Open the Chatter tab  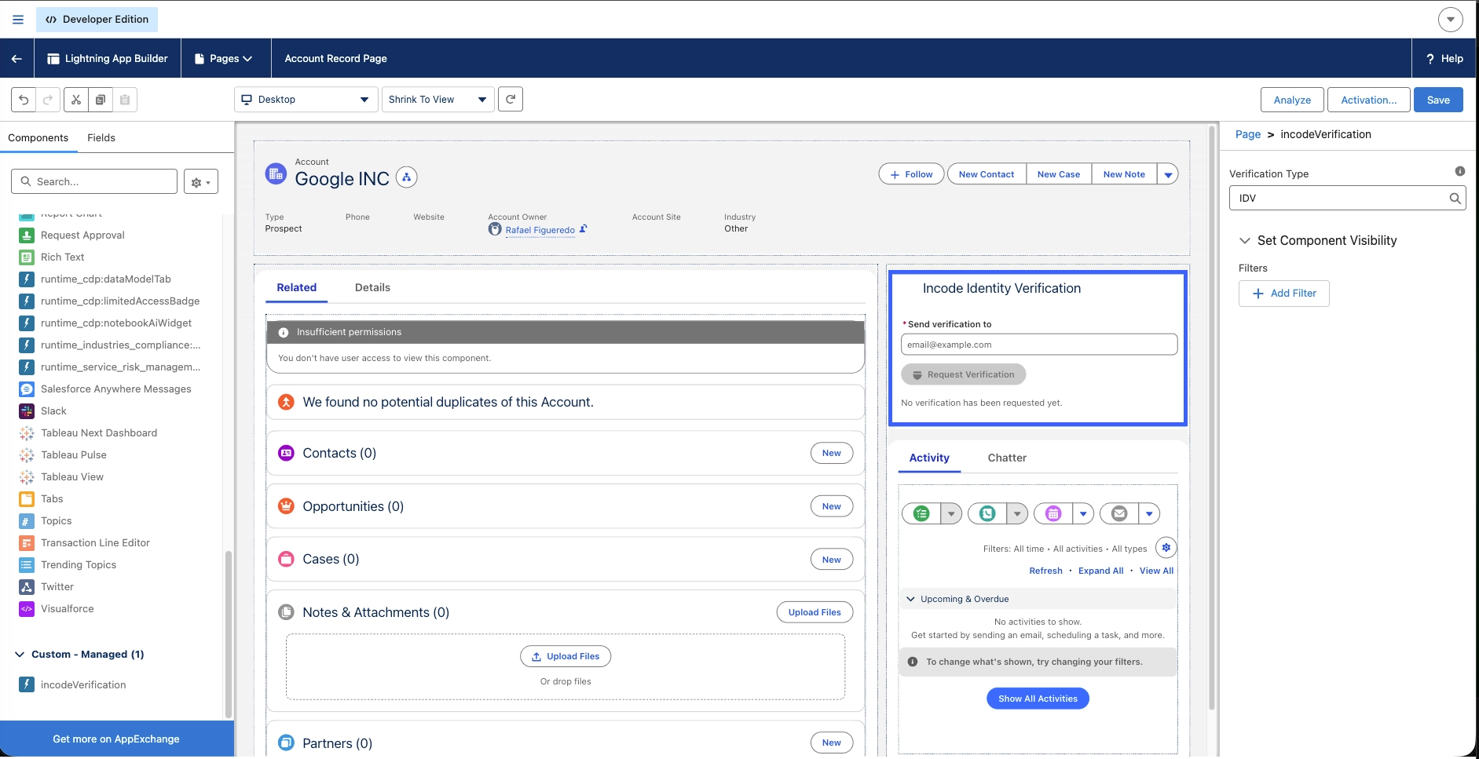pyautogui.click(x=1007, y=458)
